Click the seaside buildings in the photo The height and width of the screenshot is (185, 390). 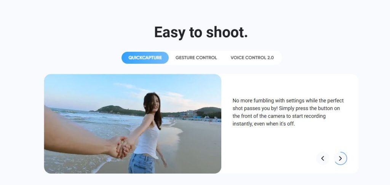(x=191, y=114)
